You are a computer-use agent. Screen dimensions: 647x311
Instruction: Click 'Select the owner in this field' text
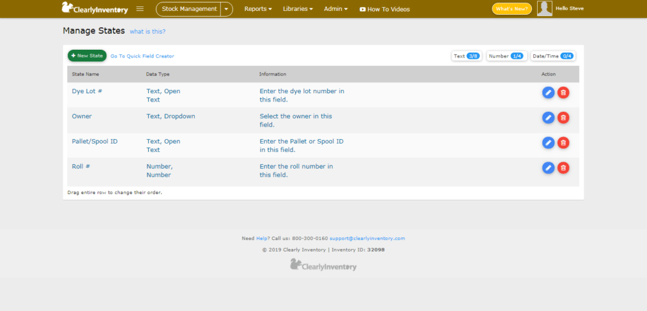click(296, 120)
